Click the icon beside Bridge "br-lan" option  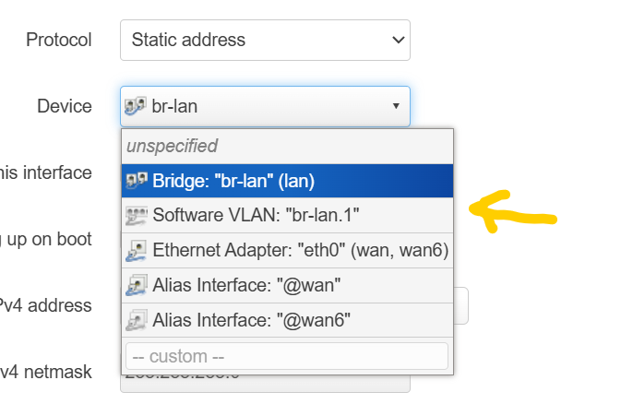[137, 181]
